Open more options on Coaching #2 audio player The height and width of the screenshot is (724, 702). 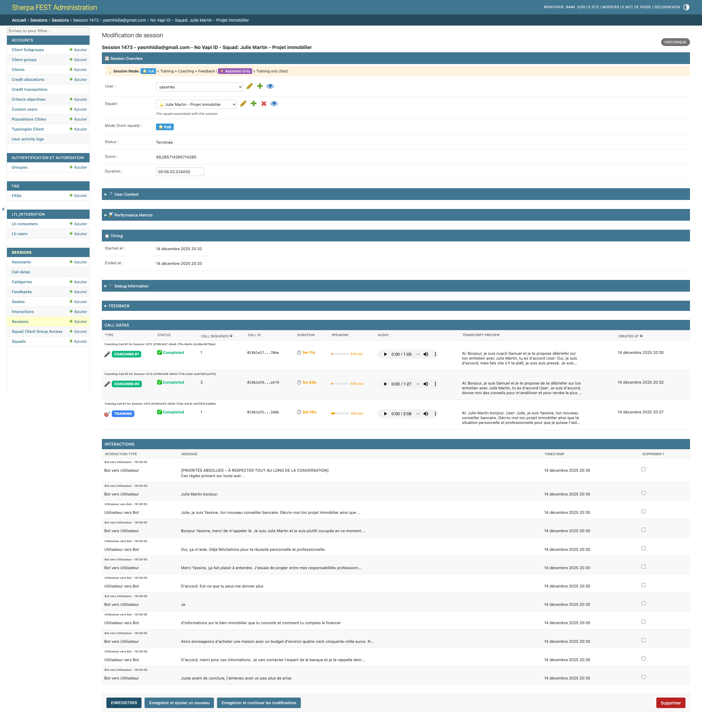435,384
